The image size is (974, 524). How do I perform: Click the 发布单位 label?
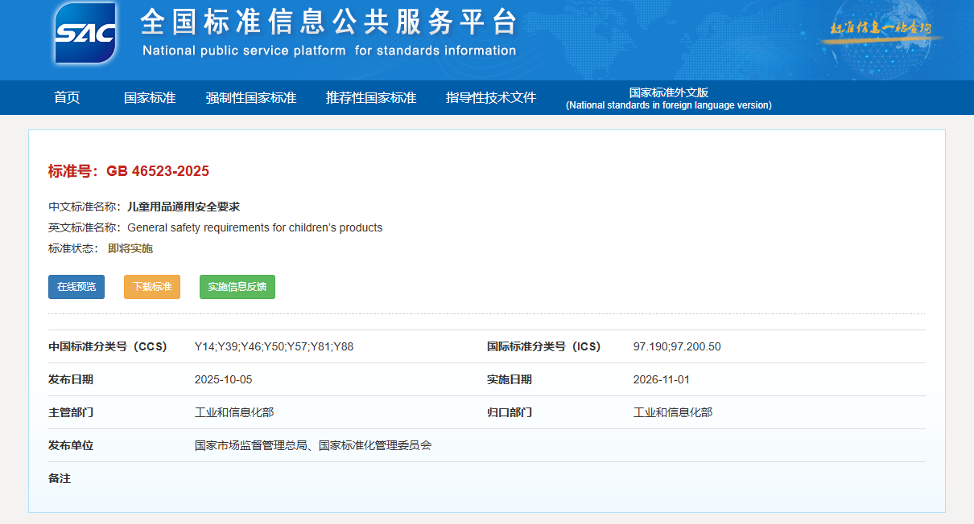pyautogui.click(x=71, y=445)
